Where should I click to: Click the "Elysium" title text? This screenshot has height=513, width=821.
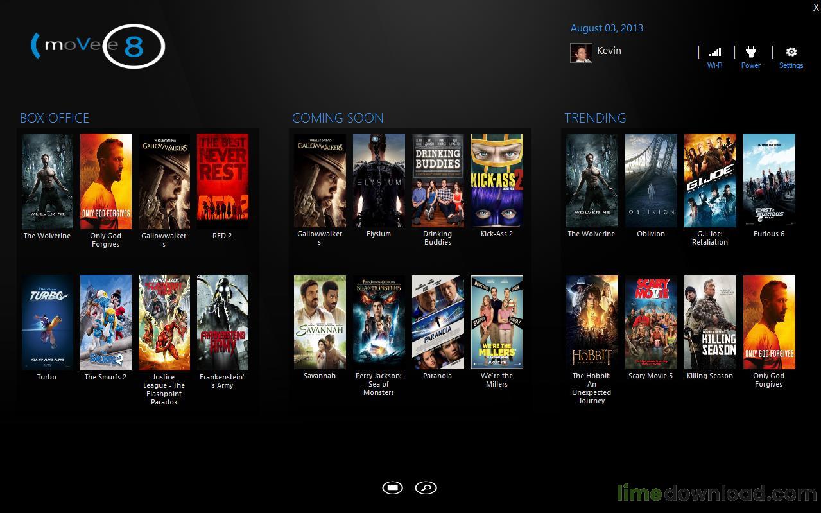[379, 234]
